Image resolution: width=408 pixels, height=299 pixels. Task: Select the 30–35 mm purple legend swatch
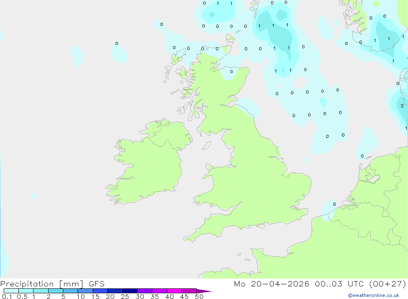point(145,291)
